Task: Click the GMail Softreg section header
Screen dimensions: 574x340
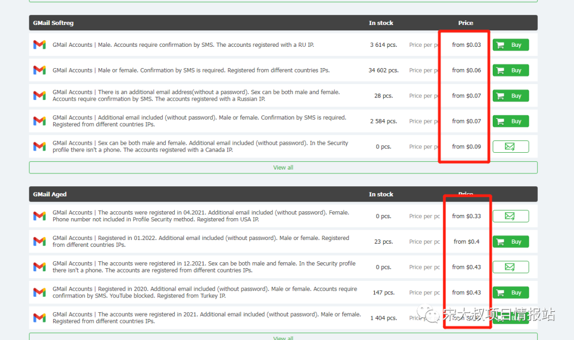Action: (53, 23)
